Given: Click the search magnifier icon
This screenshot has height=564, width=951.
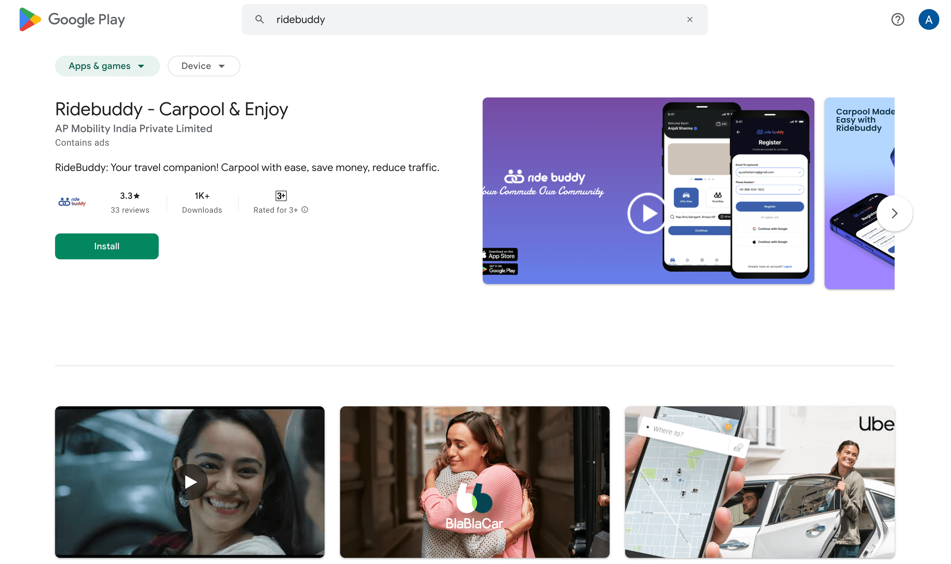Looking at the screenshot, I should pyautogui.click(x=260, y=19).
